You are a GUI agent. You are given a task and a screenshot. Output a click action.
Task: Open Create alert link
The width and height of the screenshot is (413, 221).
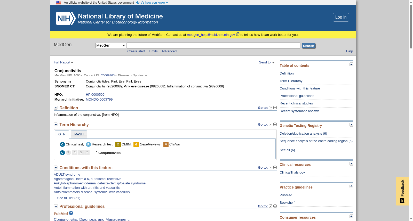(136, 51)
